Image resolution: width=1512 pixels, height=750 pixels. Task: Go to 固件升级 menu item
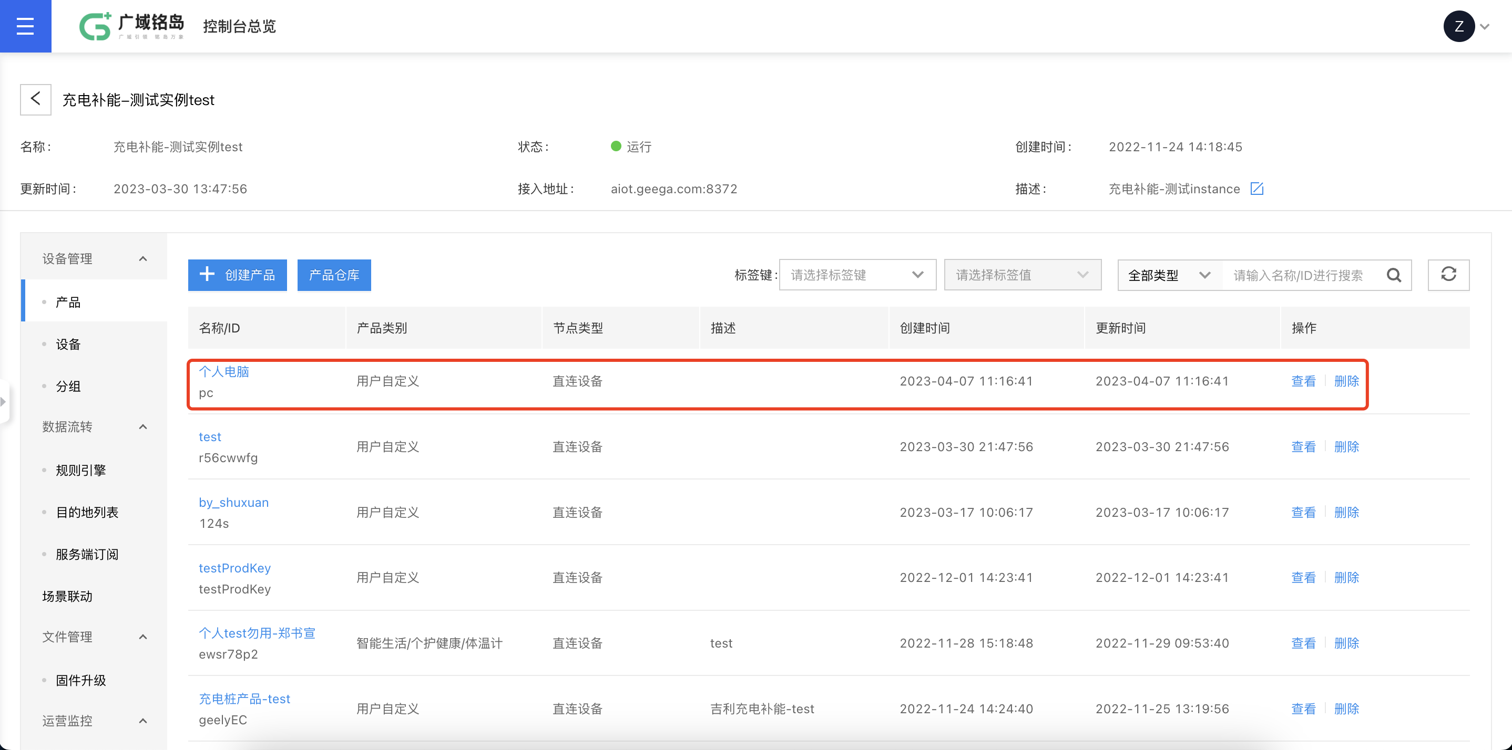(x=80, y=680)
